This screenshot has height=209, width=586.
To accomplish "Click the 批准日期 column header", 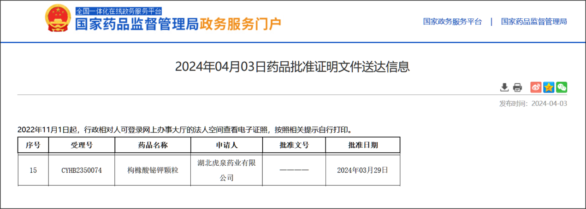I will [x=363, y=145].
